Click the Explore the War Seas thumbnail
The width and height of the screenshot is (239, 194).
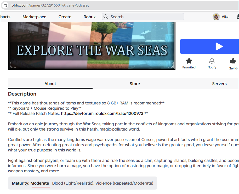92,46
